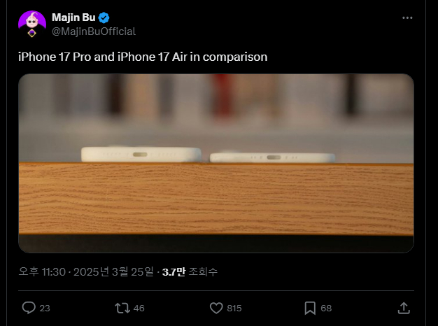This screenshot has width=438, height=326.
Task: Click the share upload arrow icon
Action: [404, 308]
